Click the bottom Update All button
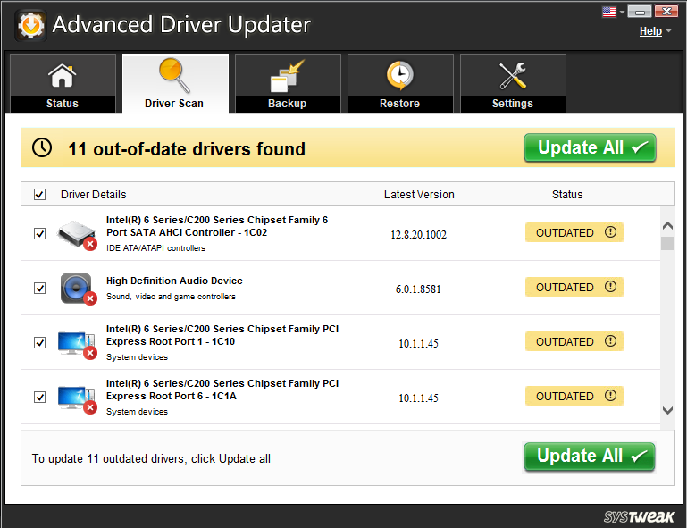Screen dimensions: 687x528 590,457
